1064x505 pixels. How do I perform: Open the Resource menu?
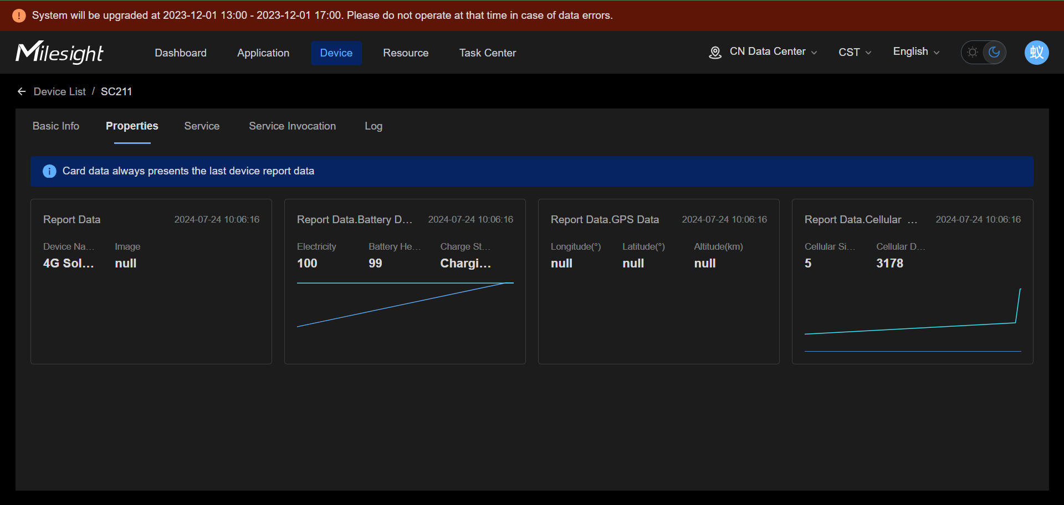(x=406, y=53)
